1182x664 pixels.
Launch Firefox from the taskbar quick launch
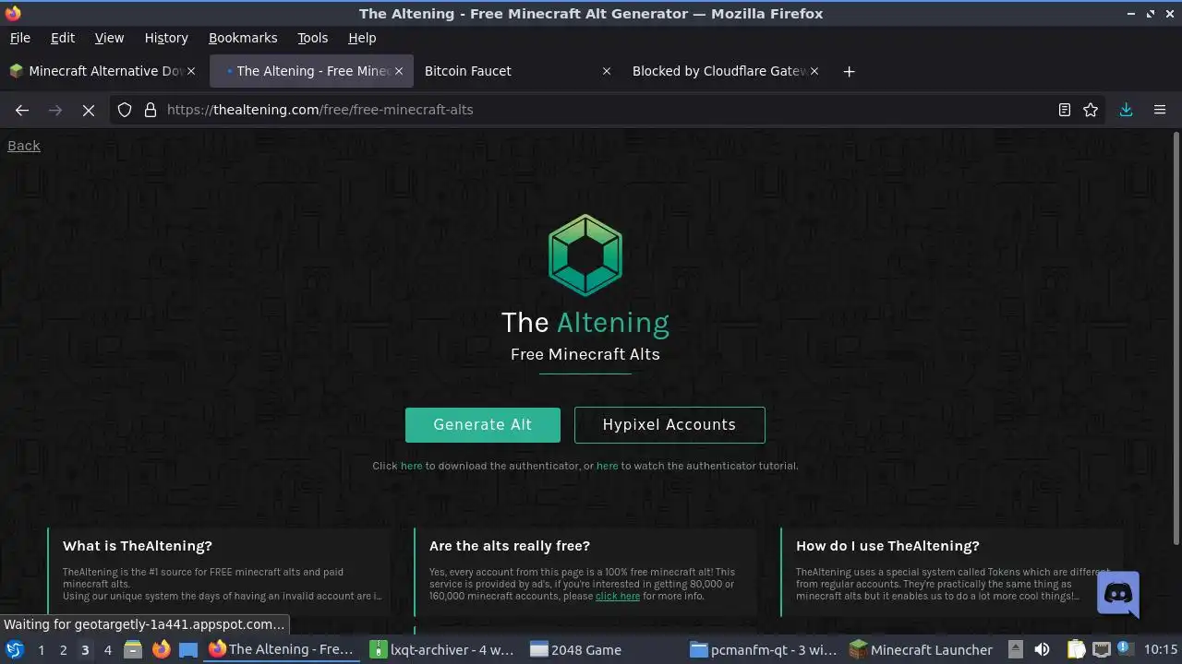point(162,649)
